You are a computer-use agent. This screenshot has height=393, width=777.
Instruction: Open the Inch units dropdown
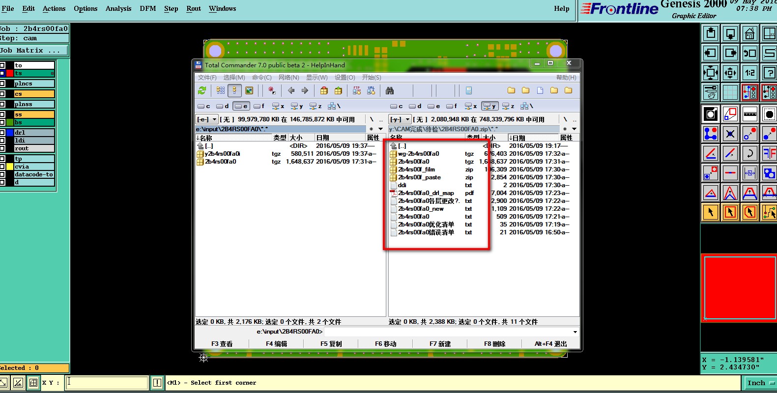(x=760, y=383)
